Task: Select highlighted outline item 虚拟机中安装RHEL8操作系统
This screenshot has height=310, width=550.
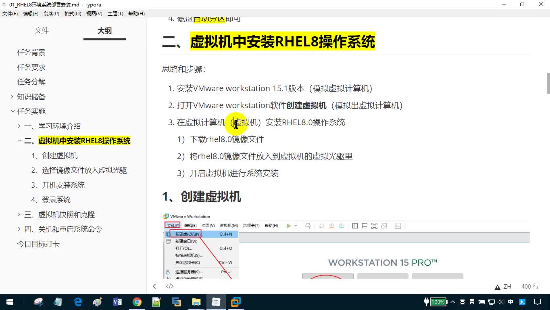Action: point(84,141)
